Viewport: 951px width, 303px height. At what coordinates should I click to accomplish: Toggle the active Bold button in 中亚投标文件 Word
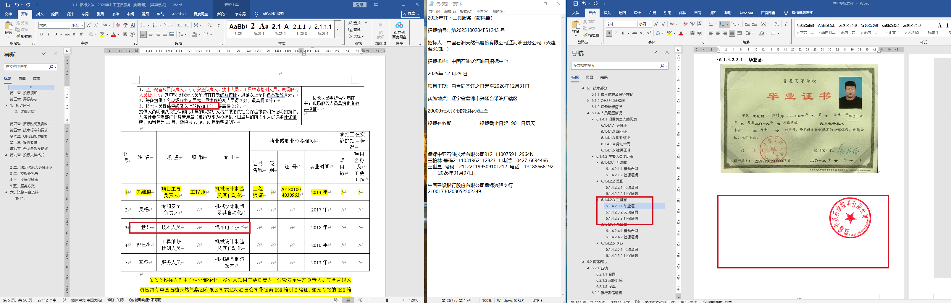[609, 33]
